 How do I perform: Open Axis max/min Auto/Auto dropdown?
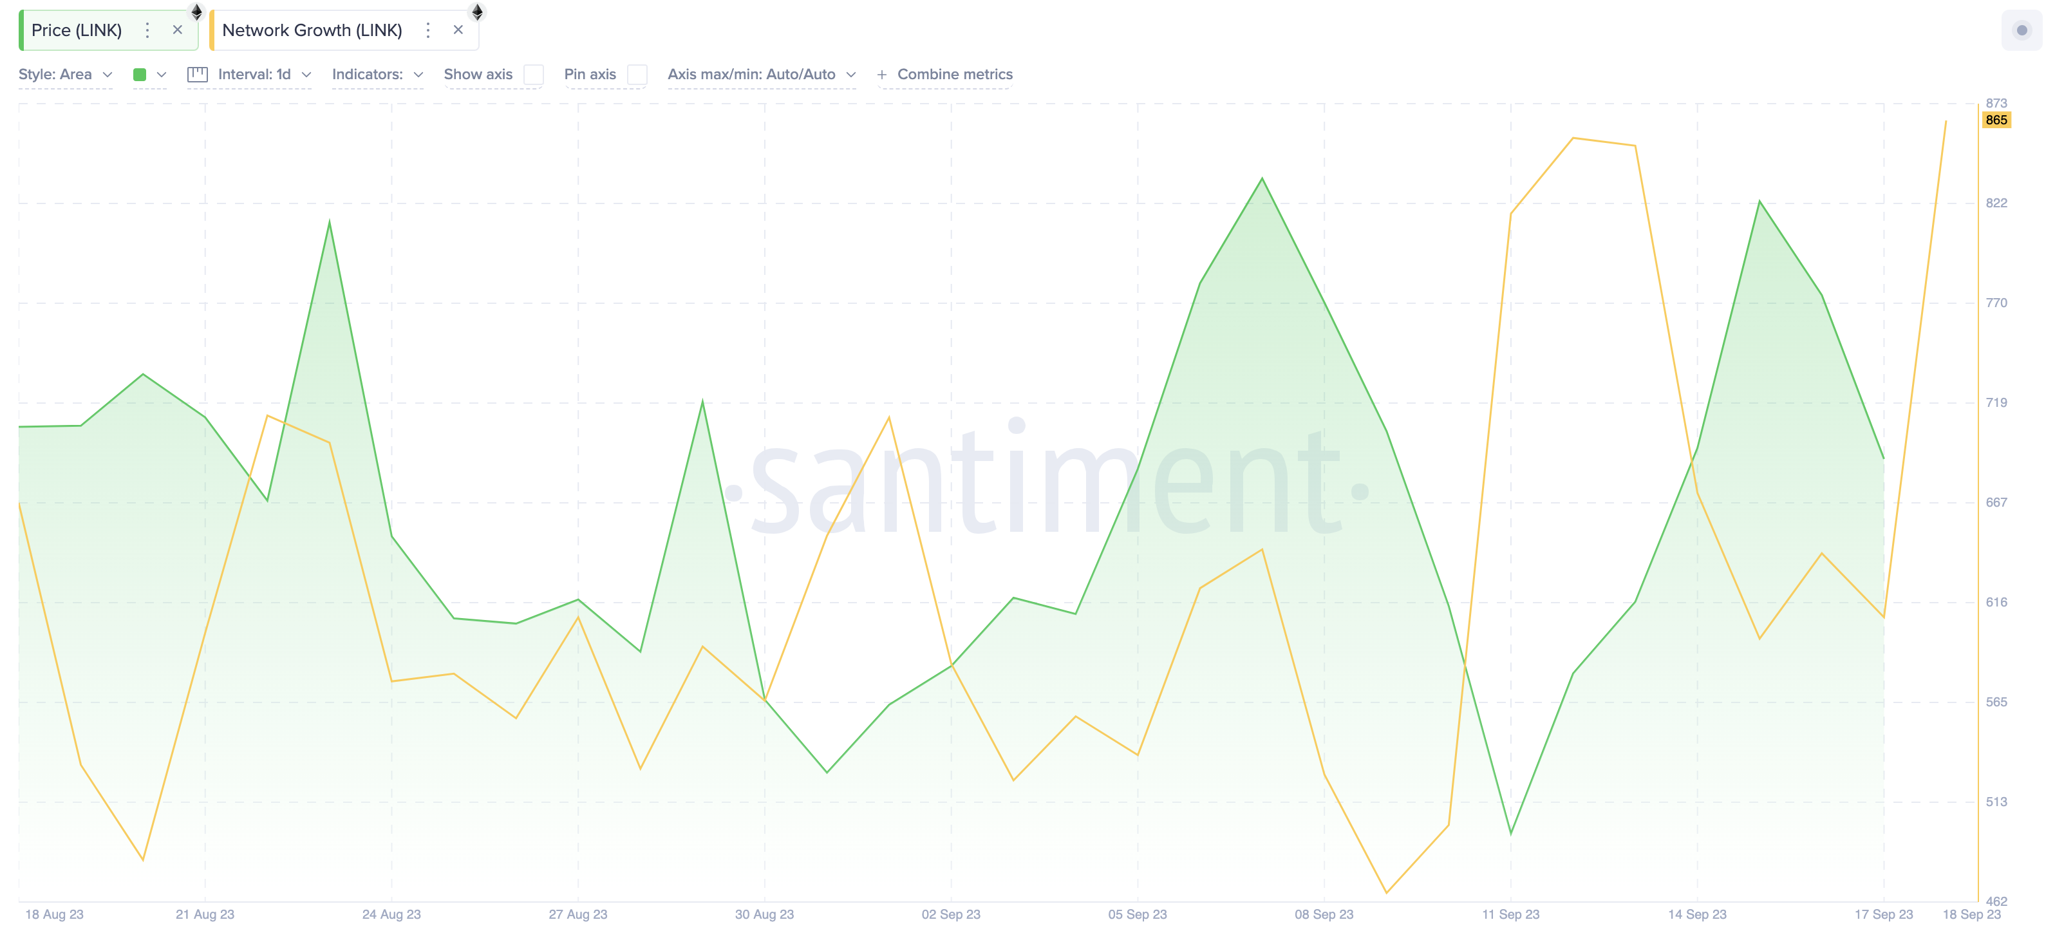tap(761, 75)
